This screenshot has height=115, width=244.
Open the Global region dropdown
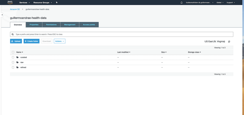pyautogui.click(x=220, y=2)
